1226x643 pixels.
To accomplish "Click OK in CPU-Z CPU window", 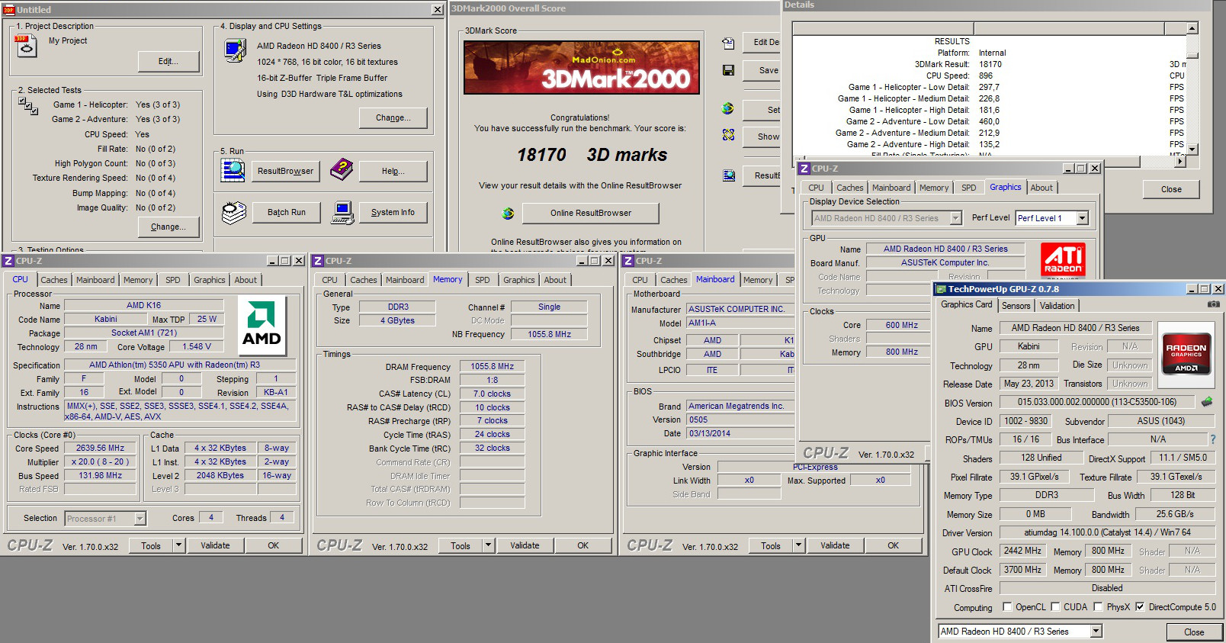I will [x=274, y=545].
